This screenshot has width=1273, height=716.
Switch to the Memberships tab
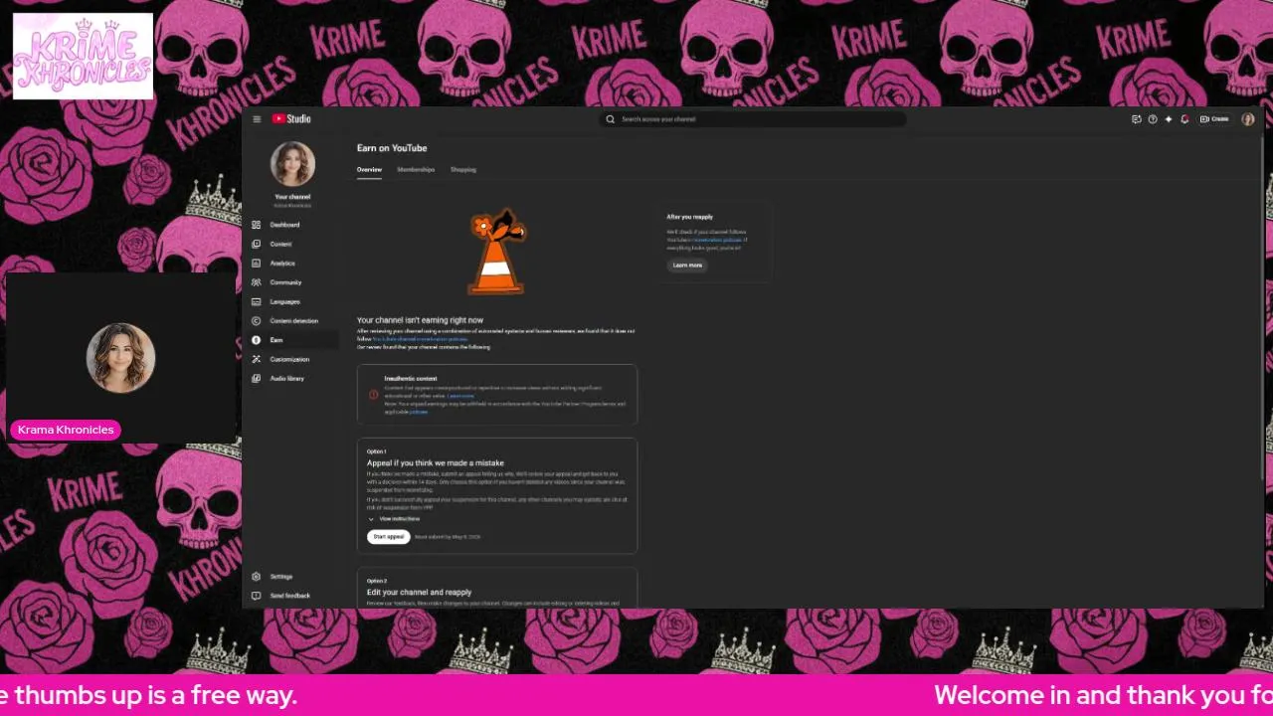click(x=416, y=170)
